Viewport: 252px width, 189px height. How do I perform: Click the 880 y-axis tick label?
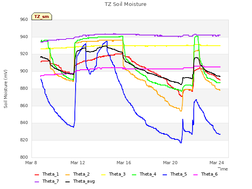[x=24, y=88]
